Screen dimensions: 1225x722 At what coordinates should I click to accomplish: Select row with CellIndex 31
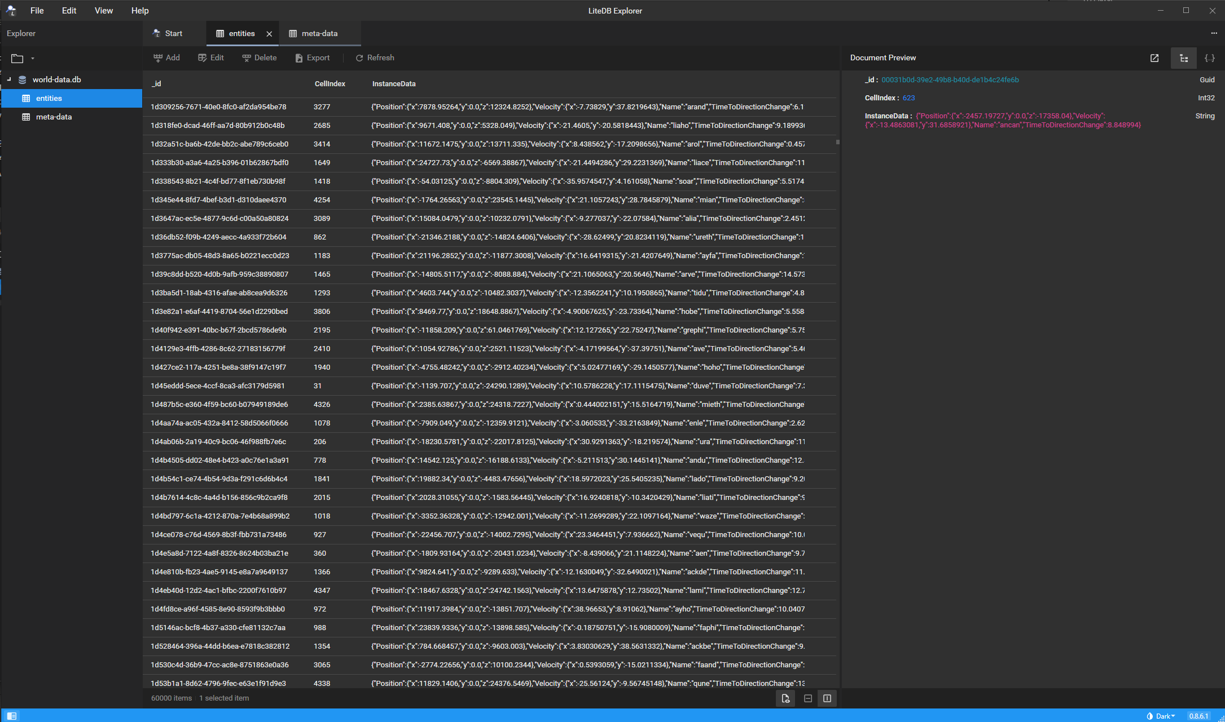click(x=489, y=386)
